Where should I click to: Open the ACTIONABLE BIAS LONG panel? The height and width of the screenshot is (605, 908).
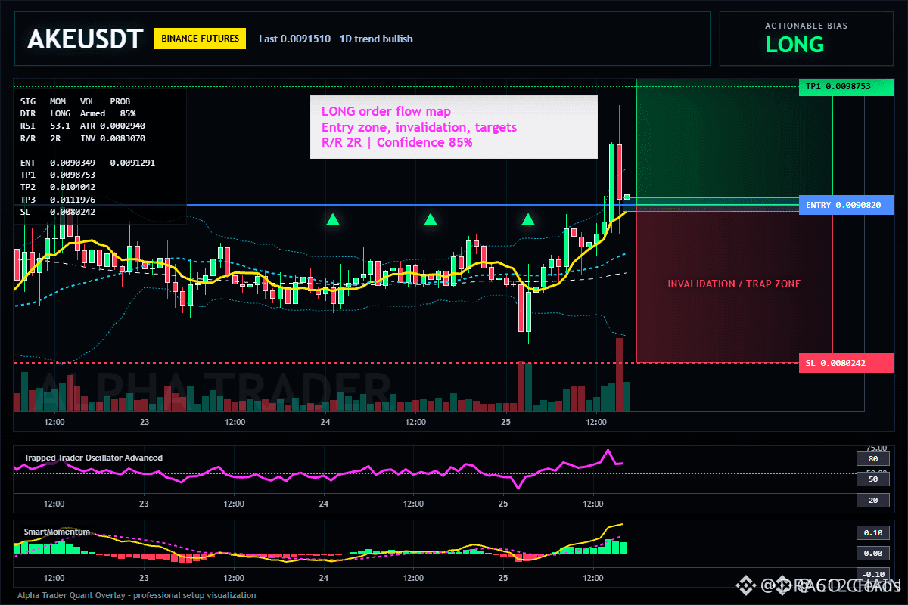click(x=806, y=39)
